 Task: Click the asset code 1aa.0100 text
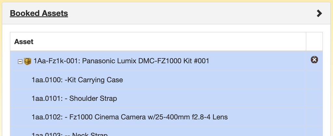(47, 80)
